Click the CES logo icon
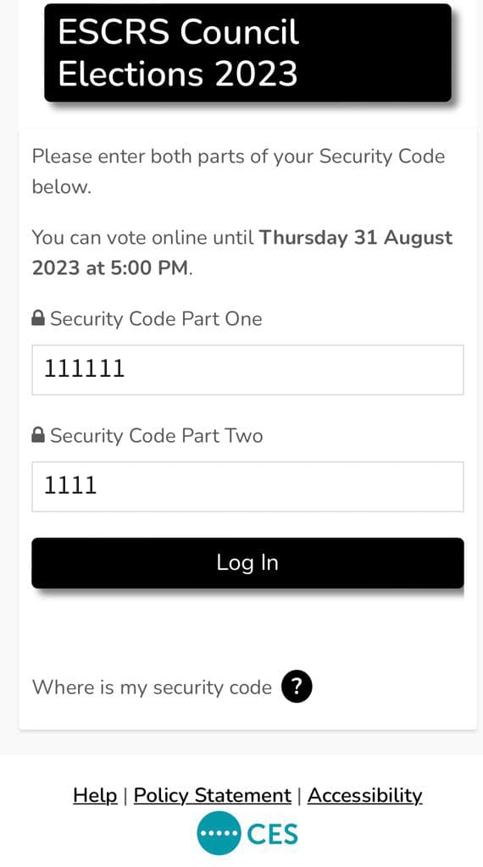Screen dimensions: 483x867 pyautogui.click(x=247, y=833)
